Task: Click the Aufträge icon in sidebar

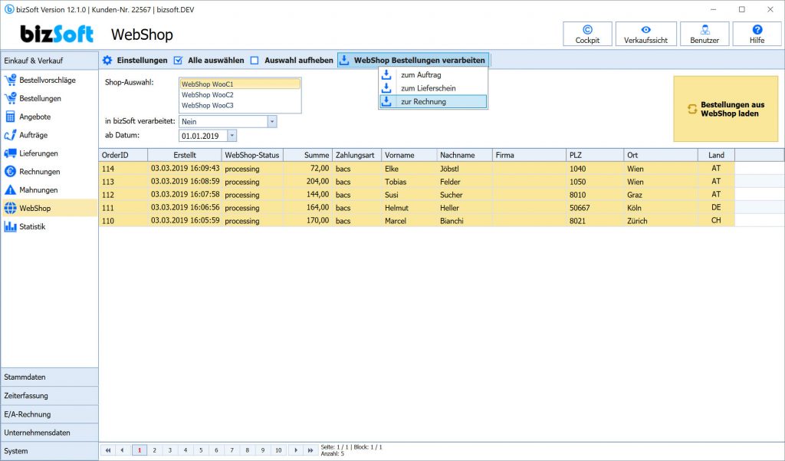Action: [x=10, y=135]
